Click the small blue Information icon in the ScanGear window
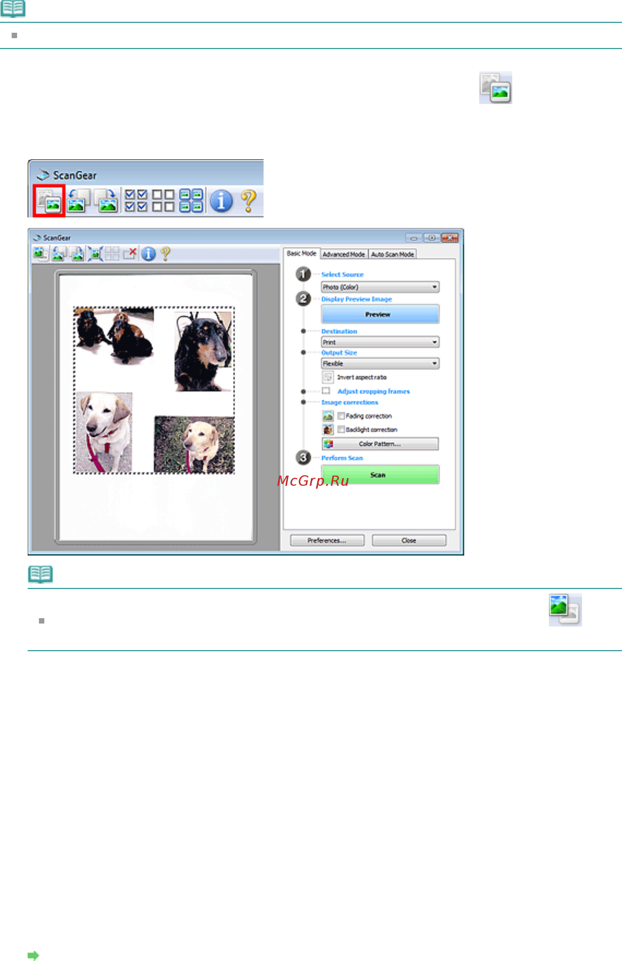This screenshot has width=622, height=961. (149, 253)
